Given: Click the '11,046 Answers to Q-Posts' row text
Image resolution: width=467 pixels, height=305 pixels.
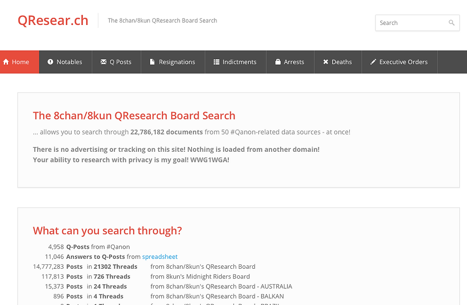Looking at the screenshot, I should pos(111,257).
